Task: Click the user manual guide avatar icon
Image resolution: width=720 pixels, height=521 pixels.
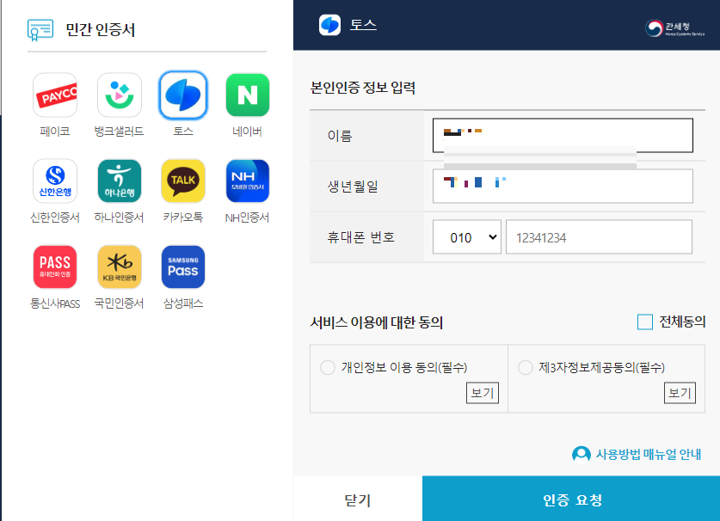Action: [x=582, y=455]
